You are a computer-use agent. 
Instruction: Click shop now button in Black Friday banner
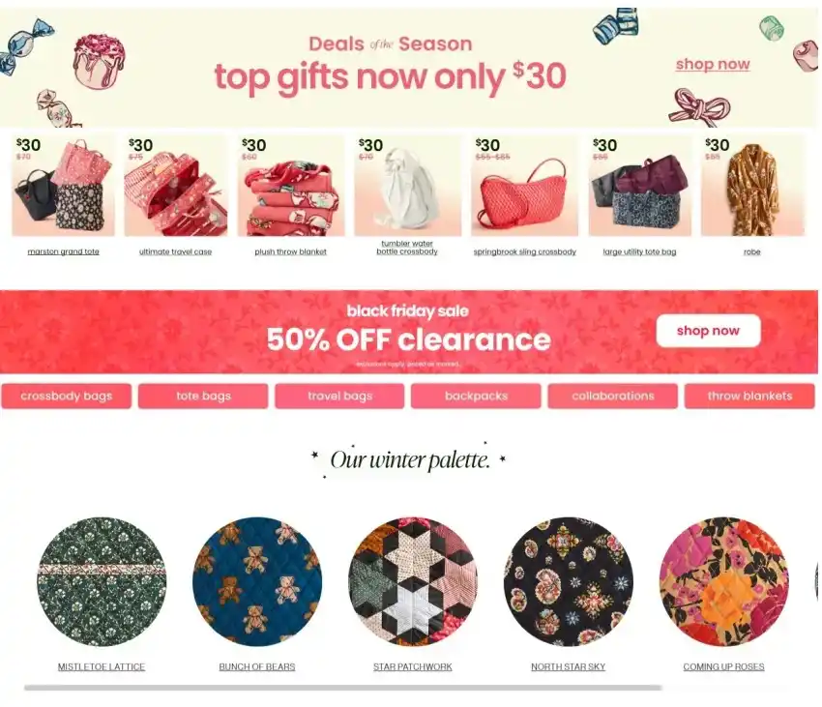[x=708, y=331]
